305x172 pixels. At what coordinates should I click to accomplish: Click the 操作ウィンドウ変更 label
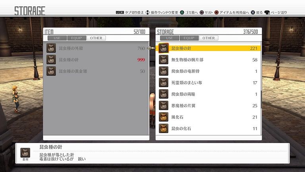click(164, 12)
